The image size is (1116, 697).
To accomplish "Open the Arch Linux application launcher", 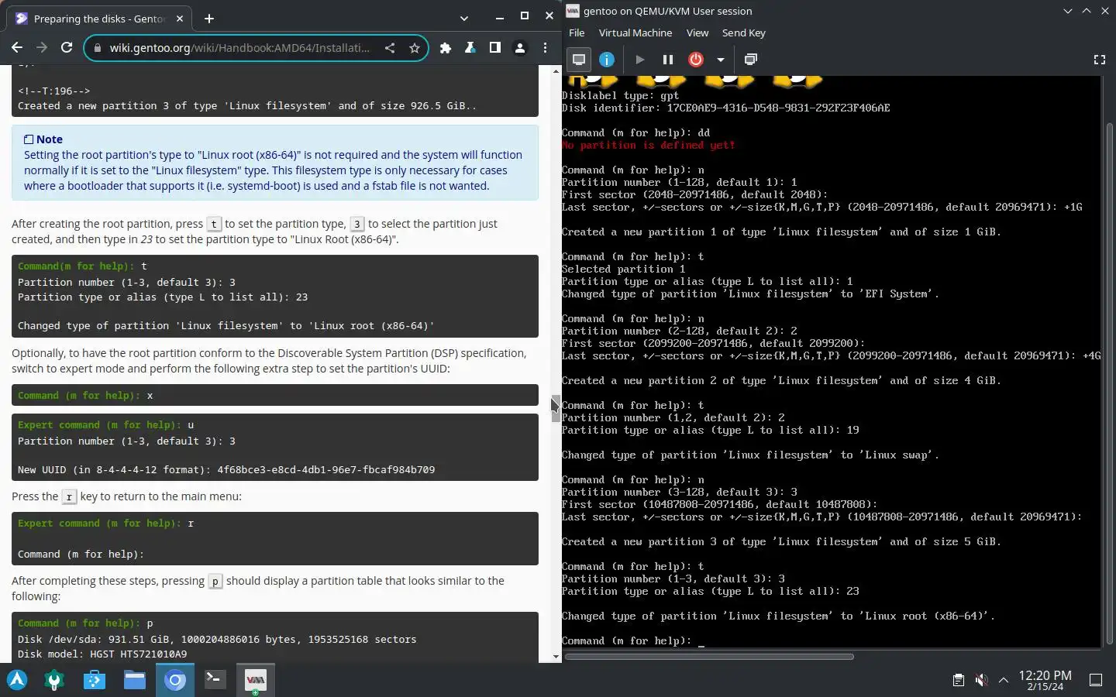I will [x=17, y=680].
